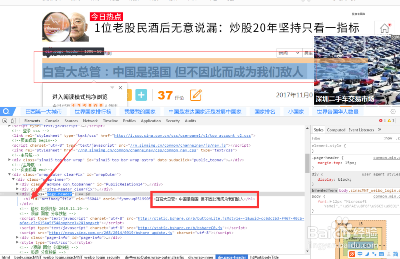Close the reading mode popup
The height and width of the screenshot is (259, 400).
point(120,88)
